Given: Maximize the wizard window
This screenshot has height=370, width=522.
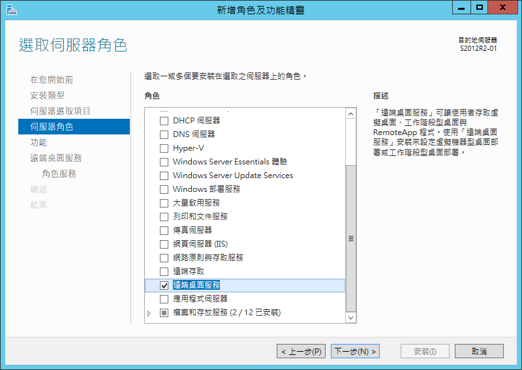Looking at the screenshot, I should coord(480,7).
